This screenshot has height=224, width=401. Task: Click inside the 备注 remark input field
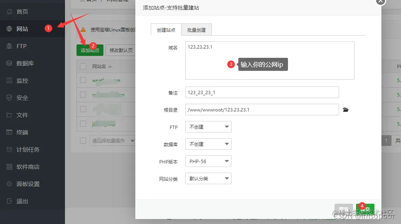tap(262, 92)
